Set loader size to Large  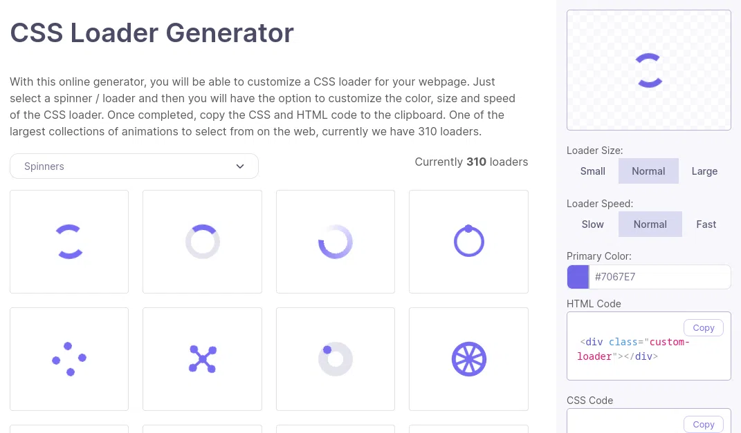tap(704, 171)
